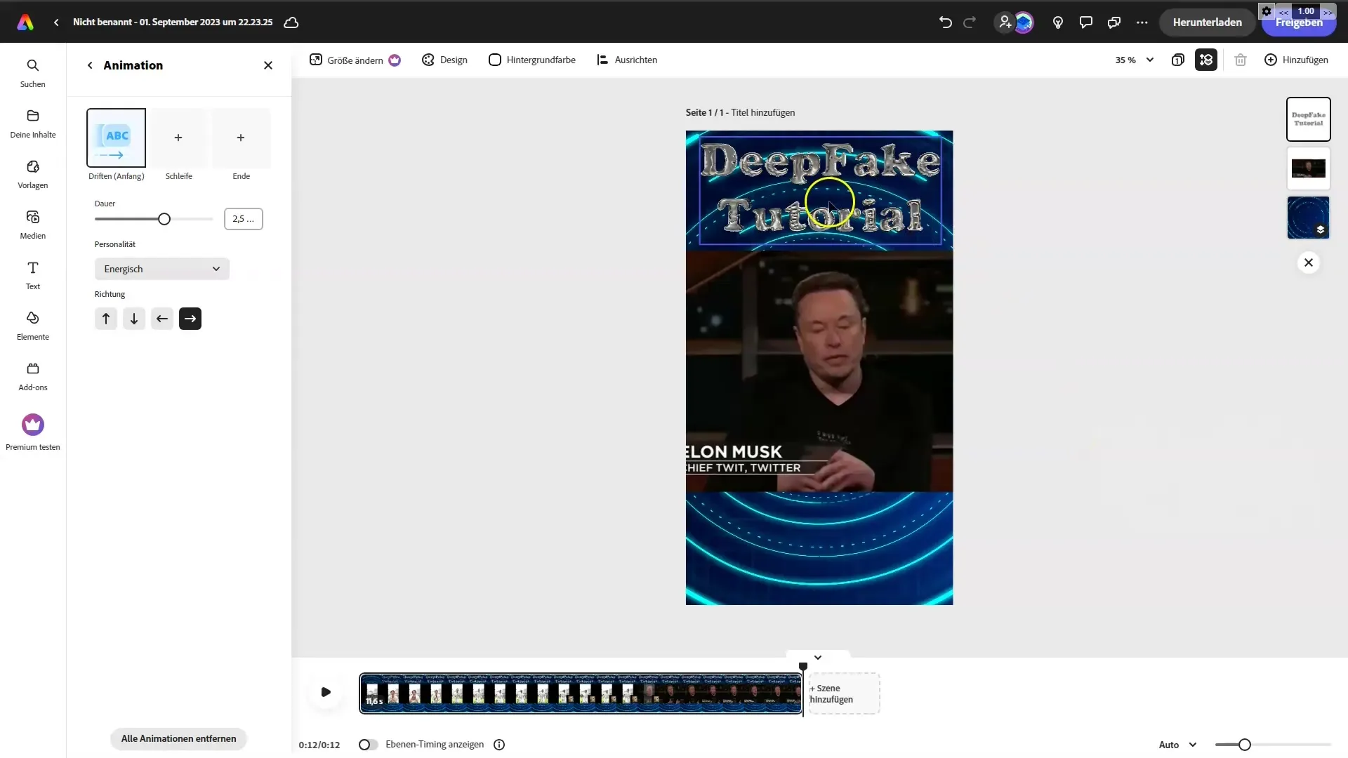Image resolution: width=1348 pixels, height=758 pixels.
Task: Close the layer thumbnails strip
Action: (1309, 262)
